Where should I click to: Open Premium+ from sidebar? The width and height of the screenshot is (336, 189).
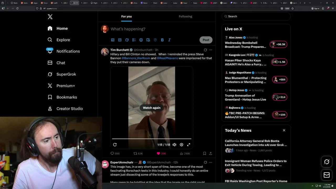click(x=61, y=86)
